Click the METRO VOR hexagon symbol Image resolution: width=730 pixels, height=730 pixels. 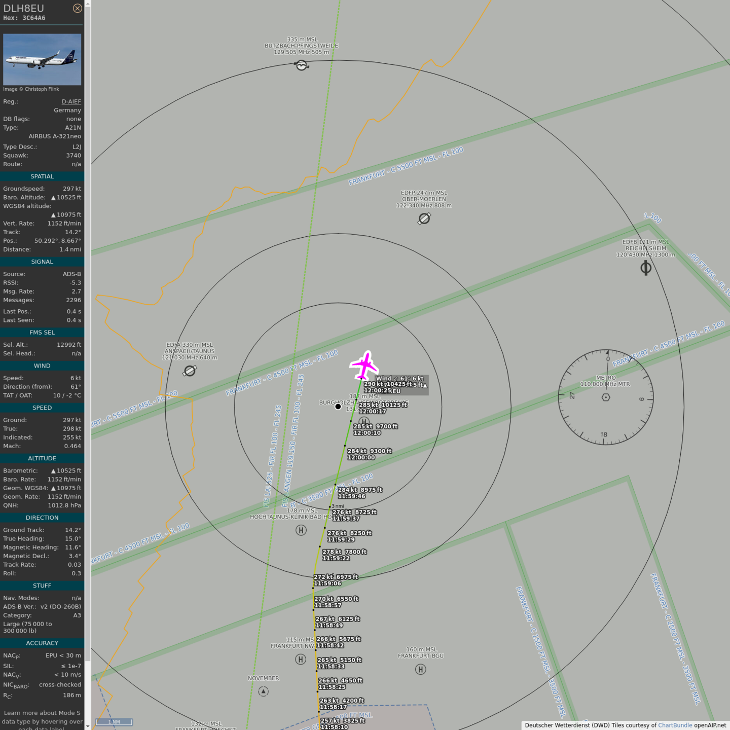click(x=606, y=397)
